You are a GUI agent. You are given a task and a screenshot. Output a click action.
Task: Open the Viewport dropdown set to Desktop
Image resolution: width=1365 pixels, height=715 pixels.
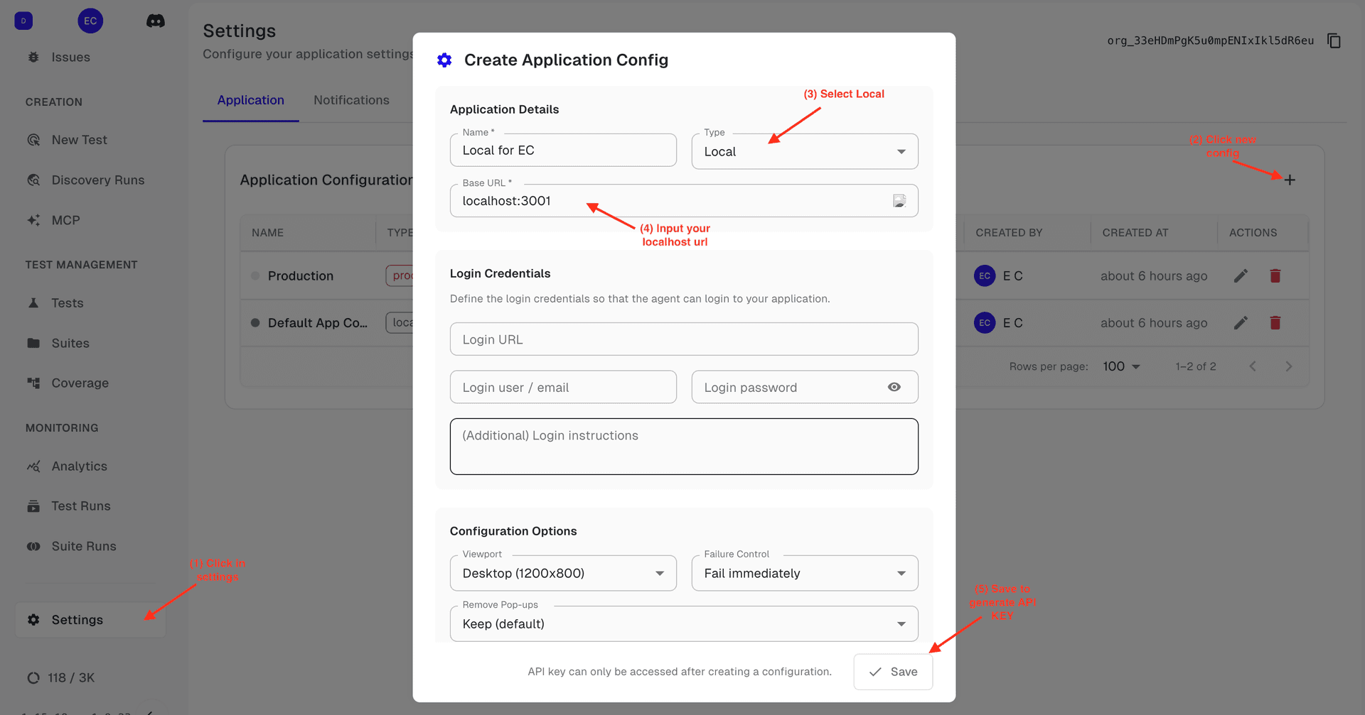[562, 574]
